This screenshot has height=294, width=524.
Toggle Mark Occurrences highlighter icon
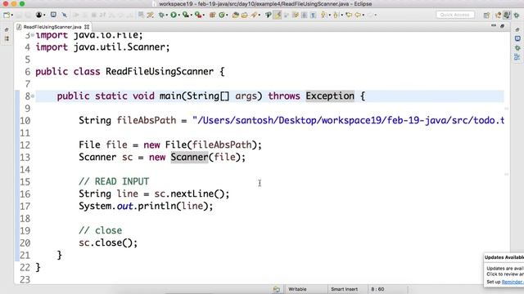(278, 15)
